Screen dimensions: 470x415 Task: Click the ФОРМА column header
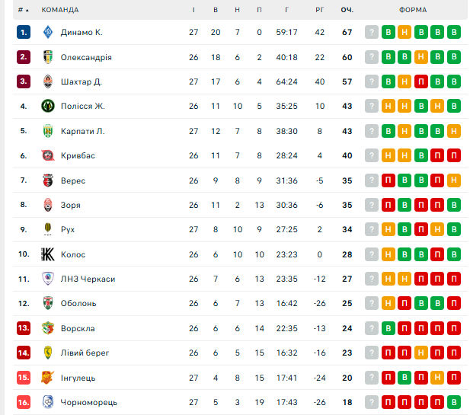point(412,10)
